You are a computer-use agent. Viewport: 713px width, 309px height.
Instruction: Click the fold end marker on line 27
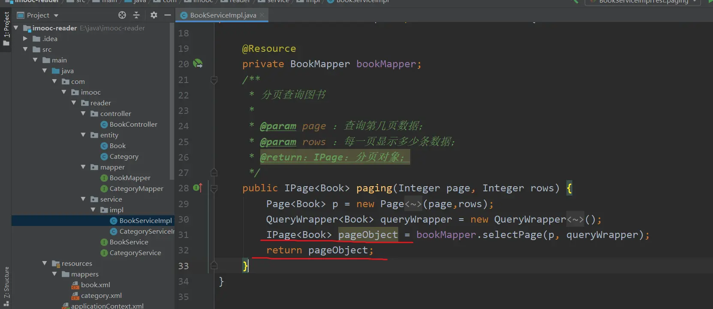tap(214, 172)
